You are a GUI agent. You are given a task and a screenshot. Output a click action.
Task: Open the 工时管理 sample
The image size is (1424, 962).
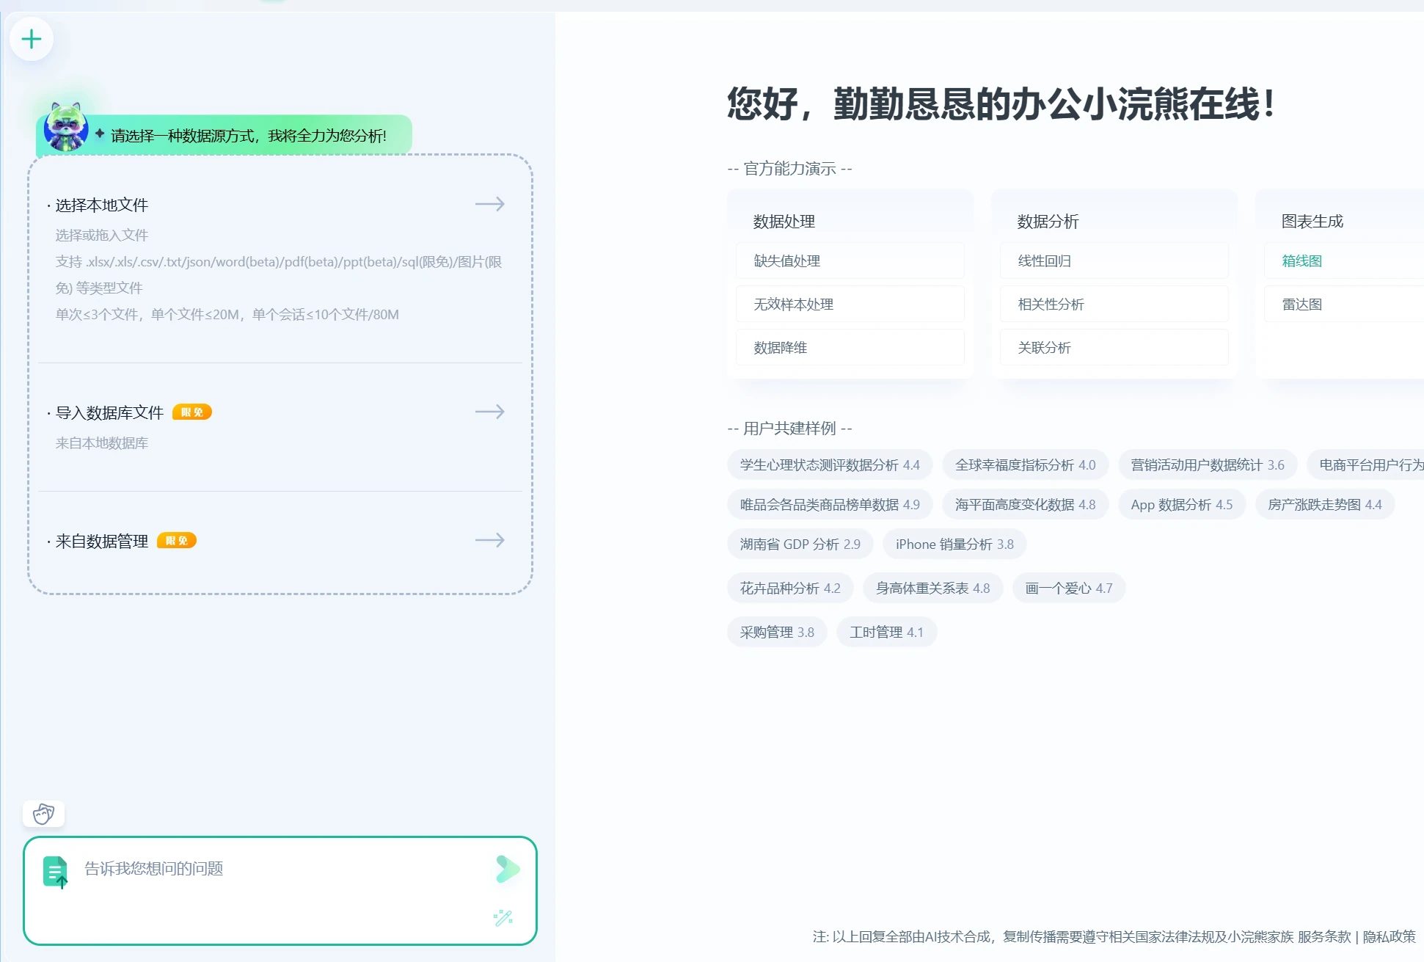886,632
